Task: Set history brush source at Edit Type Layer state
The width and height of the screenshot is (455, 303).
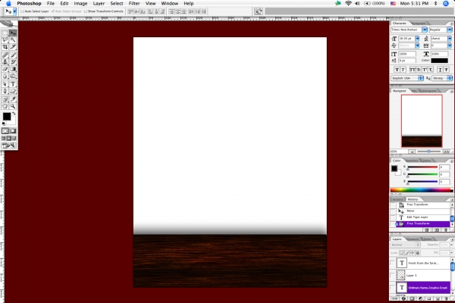Action: 393,217
